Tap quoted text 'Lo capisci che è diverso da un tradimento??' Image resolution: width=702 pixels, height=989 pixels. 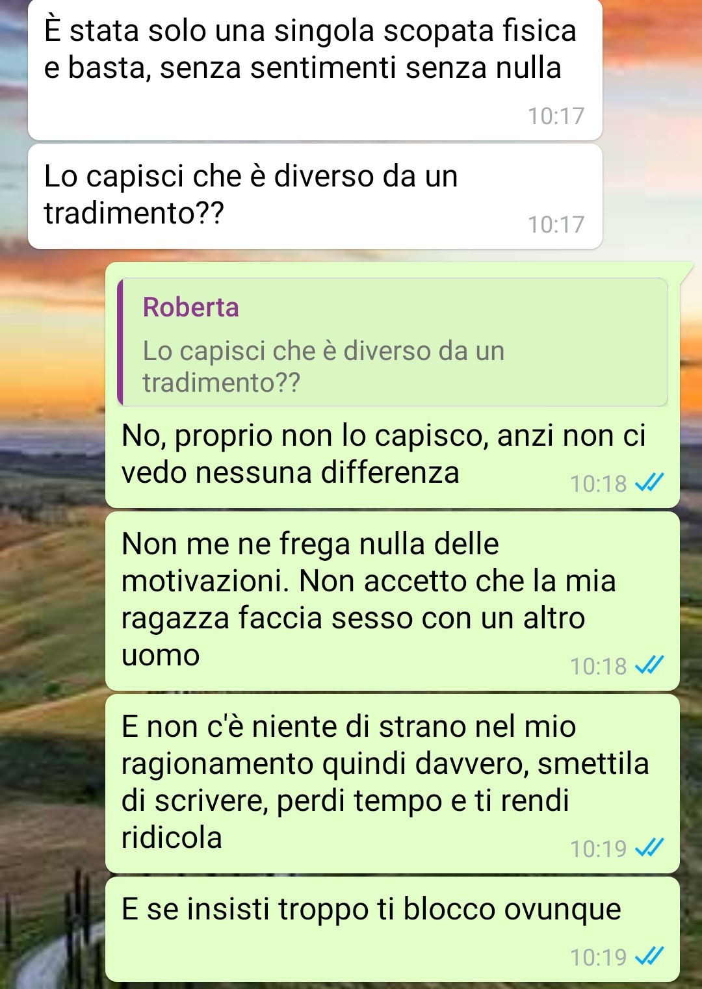[x=324, y=366]
